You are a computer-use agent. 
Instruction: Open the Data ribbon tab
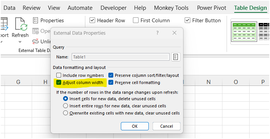pyautogui.click(x=9, y=8)
